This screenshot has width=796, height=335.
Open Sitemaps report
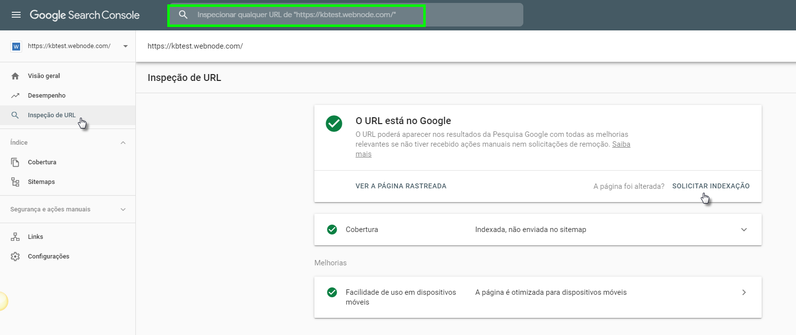tap(41, 182)
